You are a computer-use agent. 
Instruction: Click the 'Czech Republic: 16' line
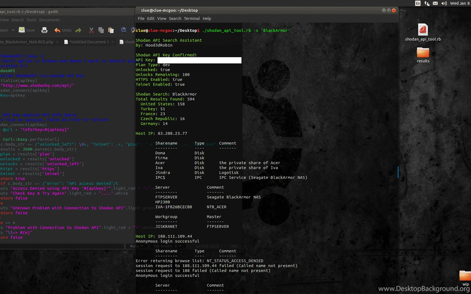(163, 119)
